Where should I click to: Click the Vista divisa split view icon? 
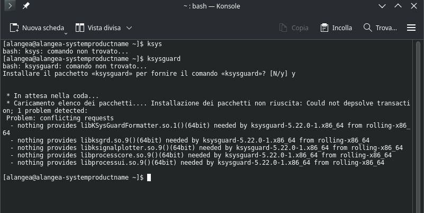[80, 28]
